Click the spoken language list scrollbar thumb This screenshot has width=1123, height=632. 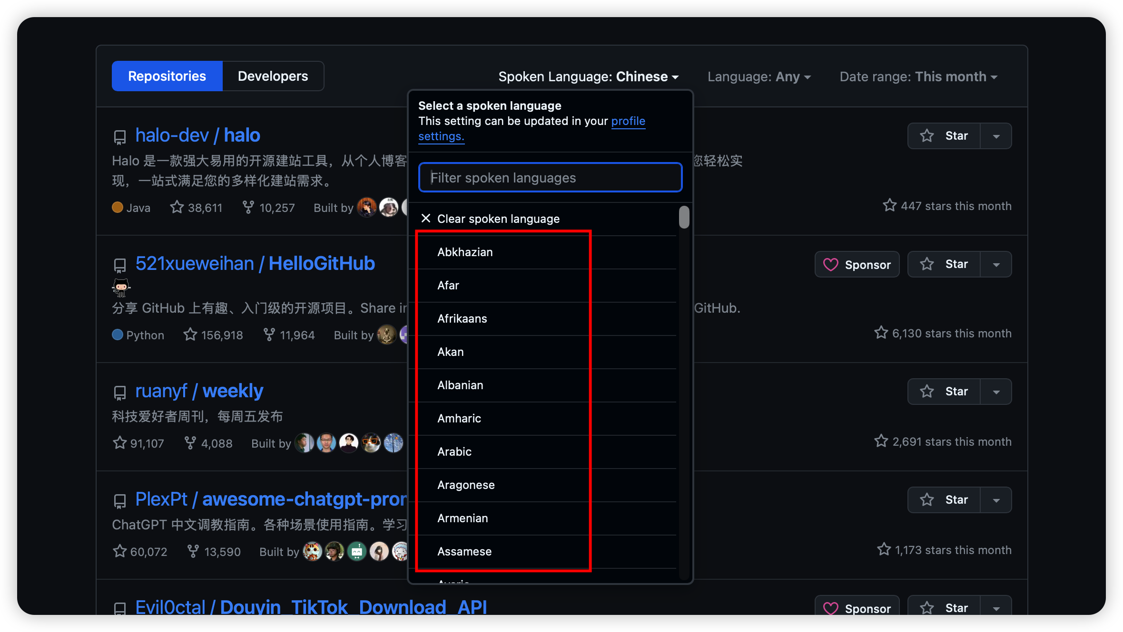coord(684,217)
